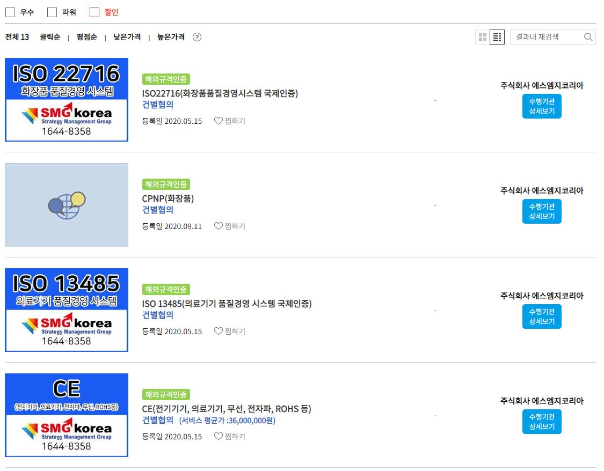Screen dimensions: 604x471
Task: Click heart icon for ISO22716 listing
Action: (x=218, y=121)
